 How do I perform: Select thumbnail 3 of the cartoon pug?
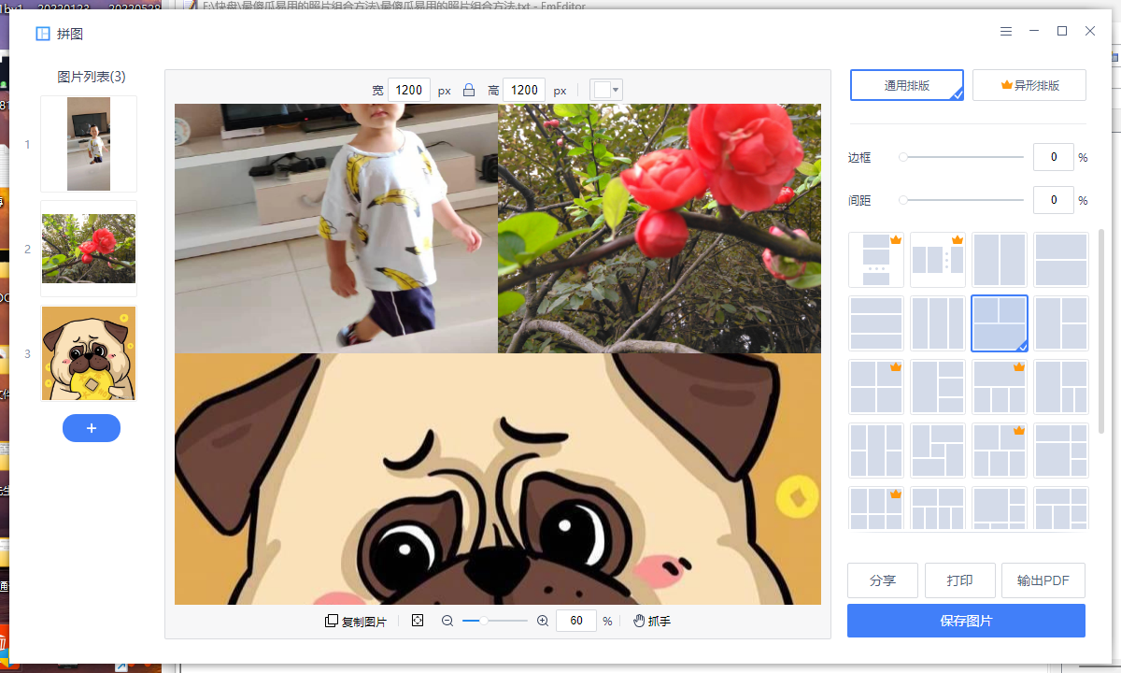(x=89, y=353)
